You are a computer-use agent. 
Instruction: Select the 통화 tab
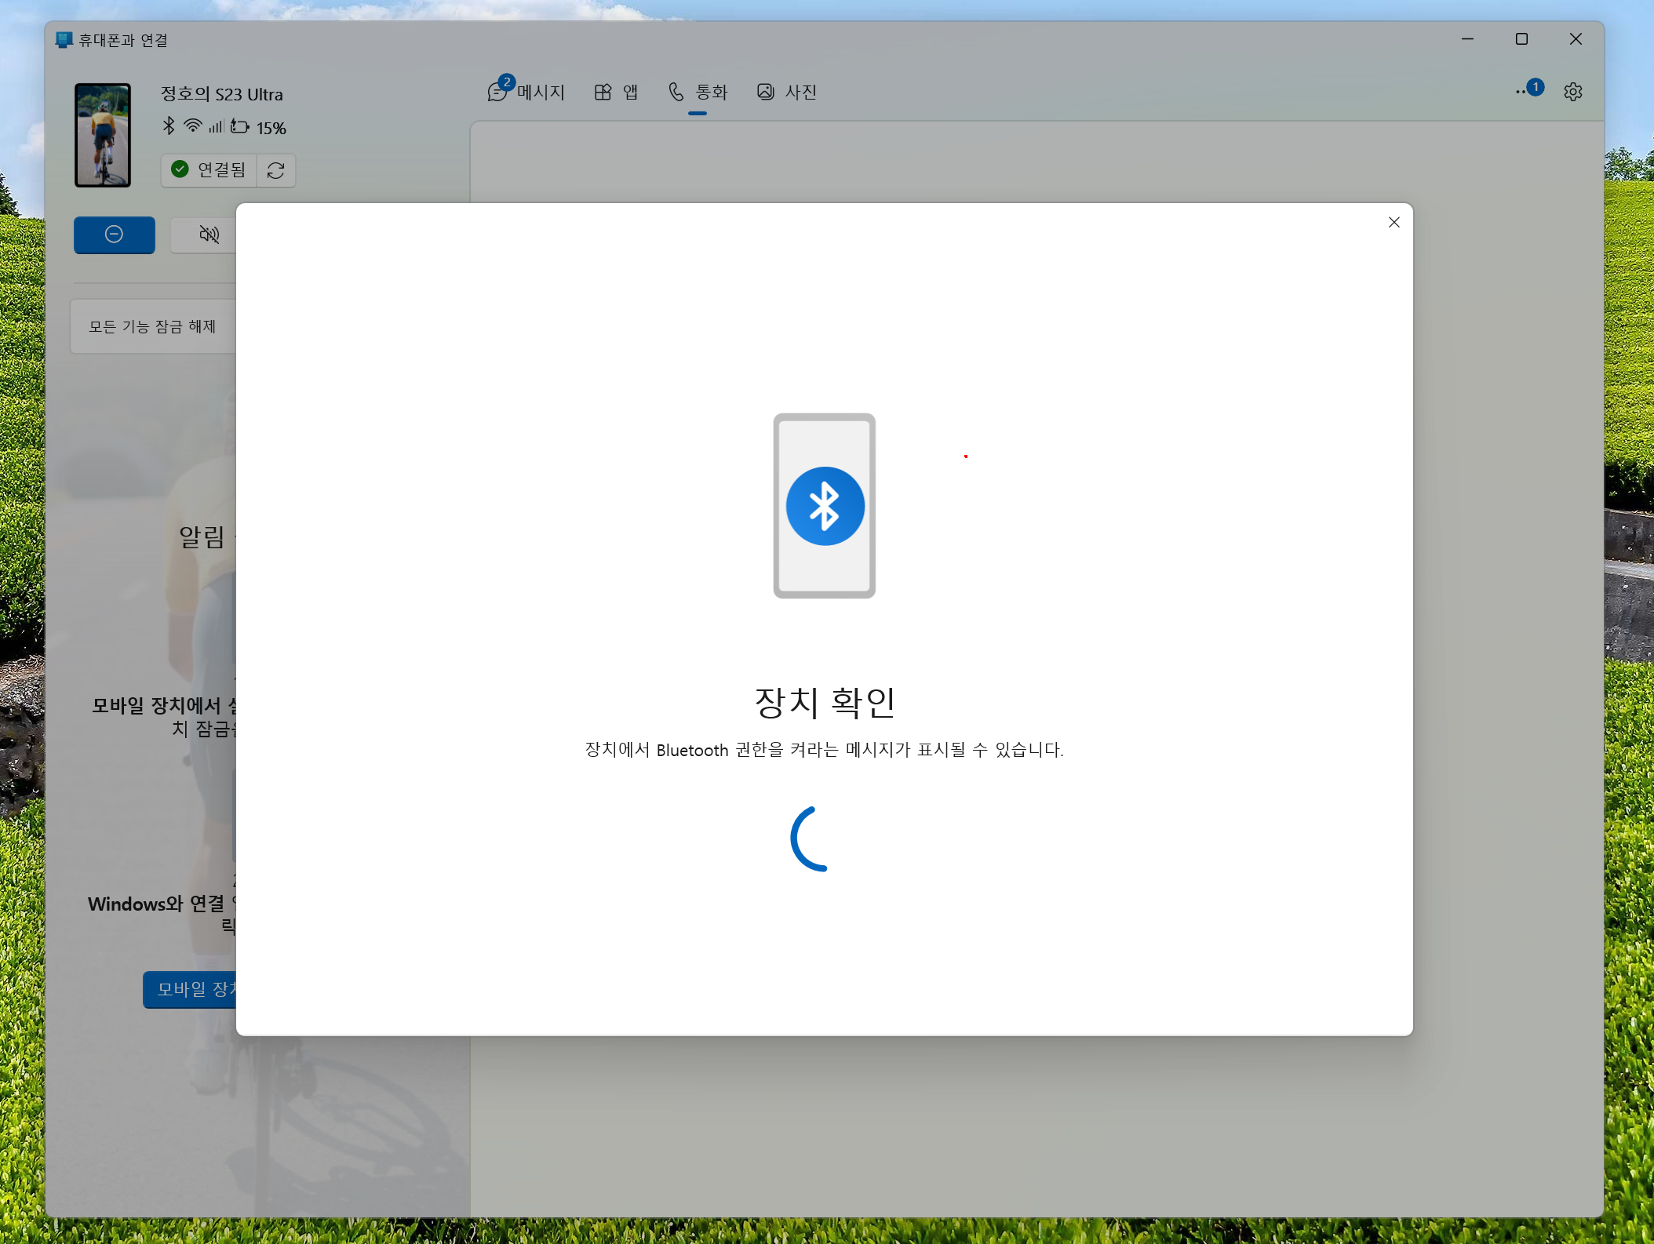pyautogui.click(x=698, y=93)
